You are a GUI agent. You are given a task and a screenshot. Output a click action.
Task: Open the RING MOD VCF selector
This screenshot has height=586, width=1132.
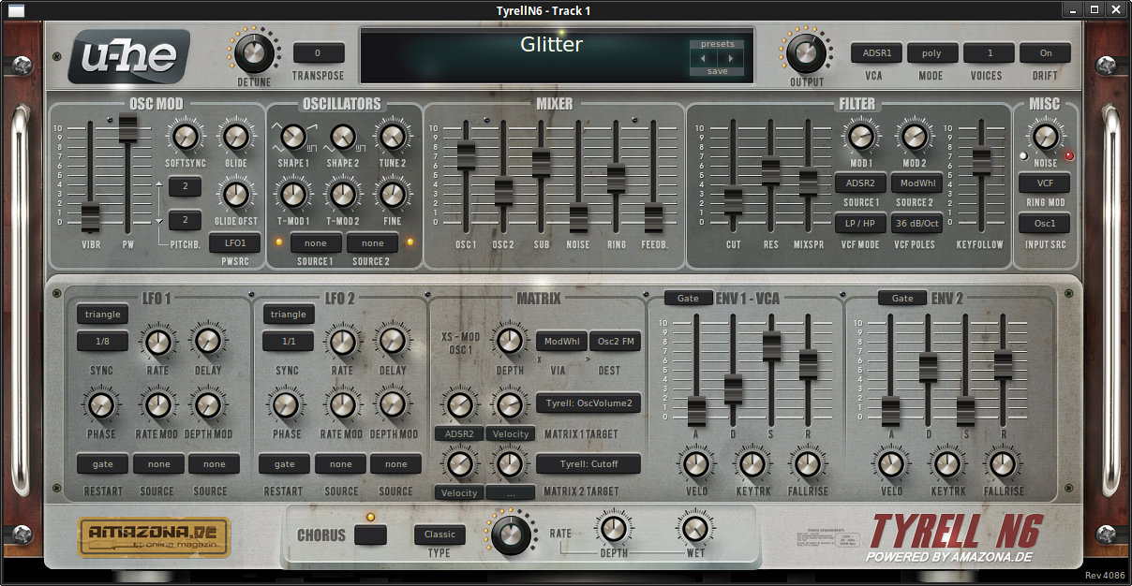(1044, 183)
